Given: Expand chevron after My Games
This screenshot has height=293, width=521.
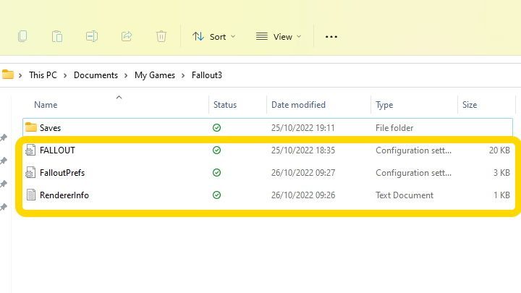Looking at the screenshot, I should [x=183, y=75].
